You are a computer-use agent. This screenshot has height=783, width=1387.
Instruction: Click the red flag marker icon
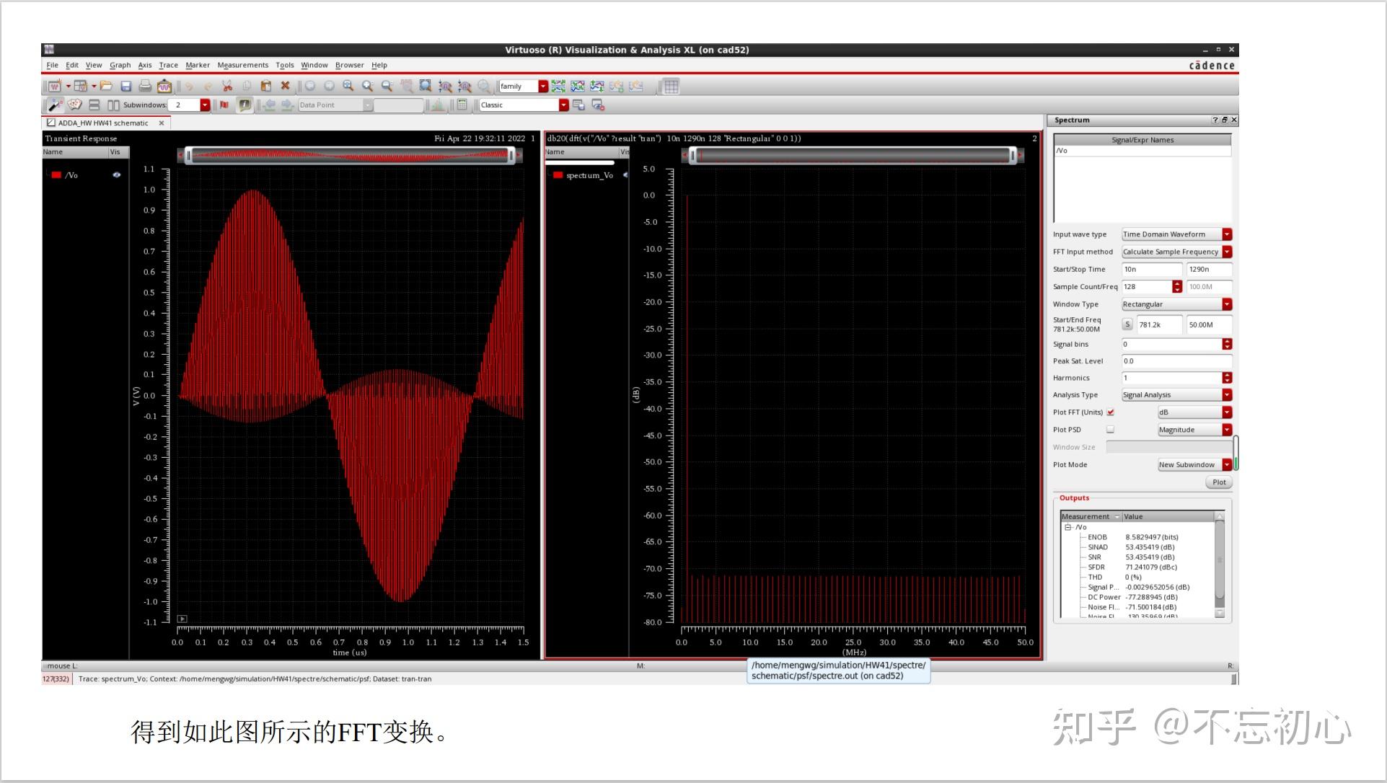coord(224,105)
